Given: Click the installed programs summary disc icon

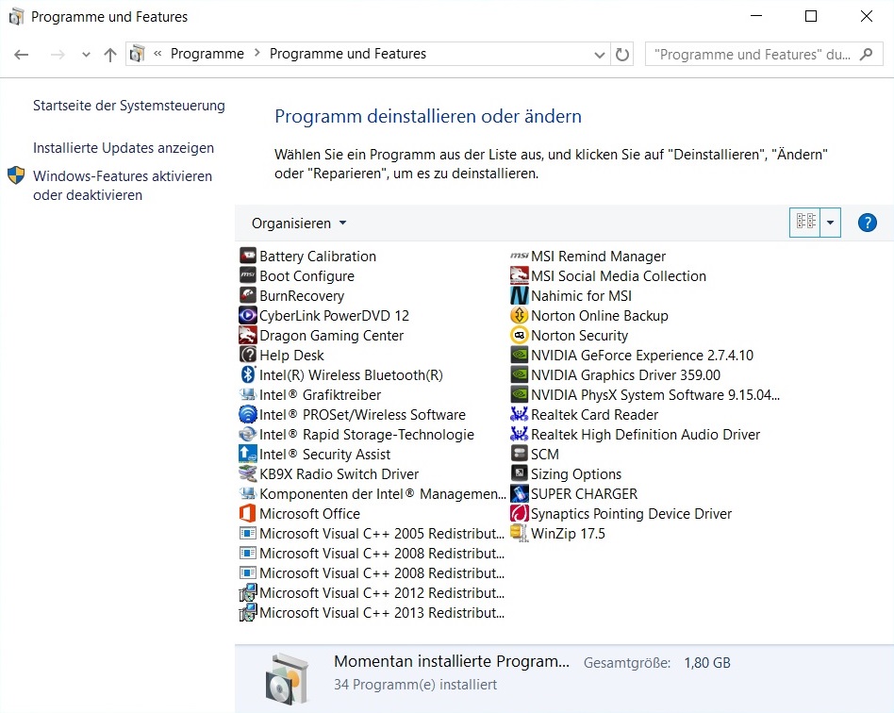Looking at the screenshot, I should 287,679.
